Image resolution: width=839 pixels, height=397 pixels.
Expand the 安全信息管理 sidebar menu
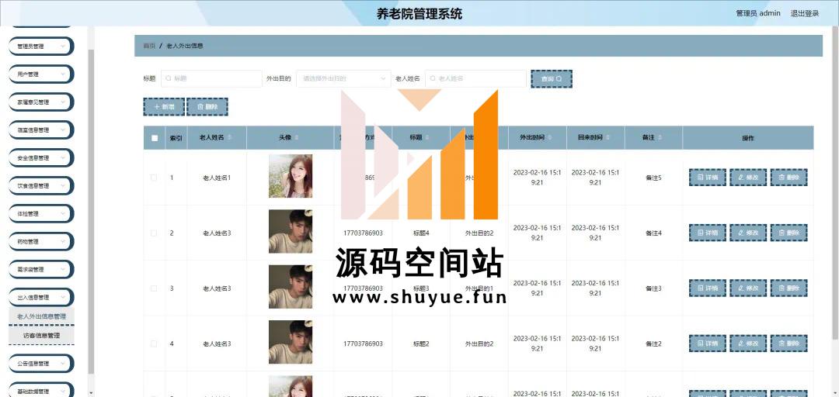coord(40,158)
